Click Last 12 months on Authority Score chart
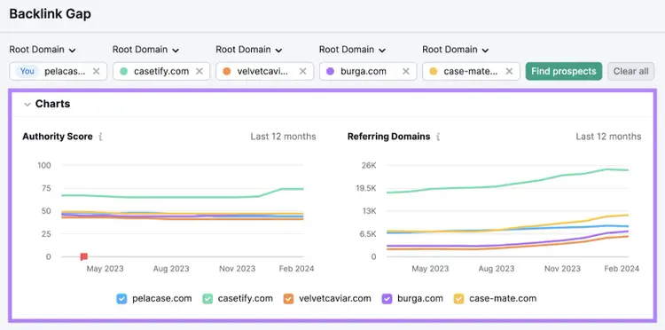 (x=283, y=137)
